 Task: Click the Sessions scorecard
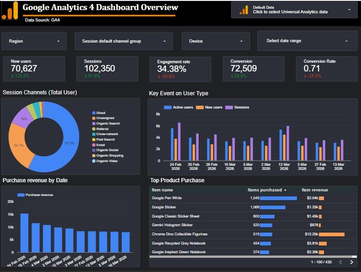click(107, 69)
